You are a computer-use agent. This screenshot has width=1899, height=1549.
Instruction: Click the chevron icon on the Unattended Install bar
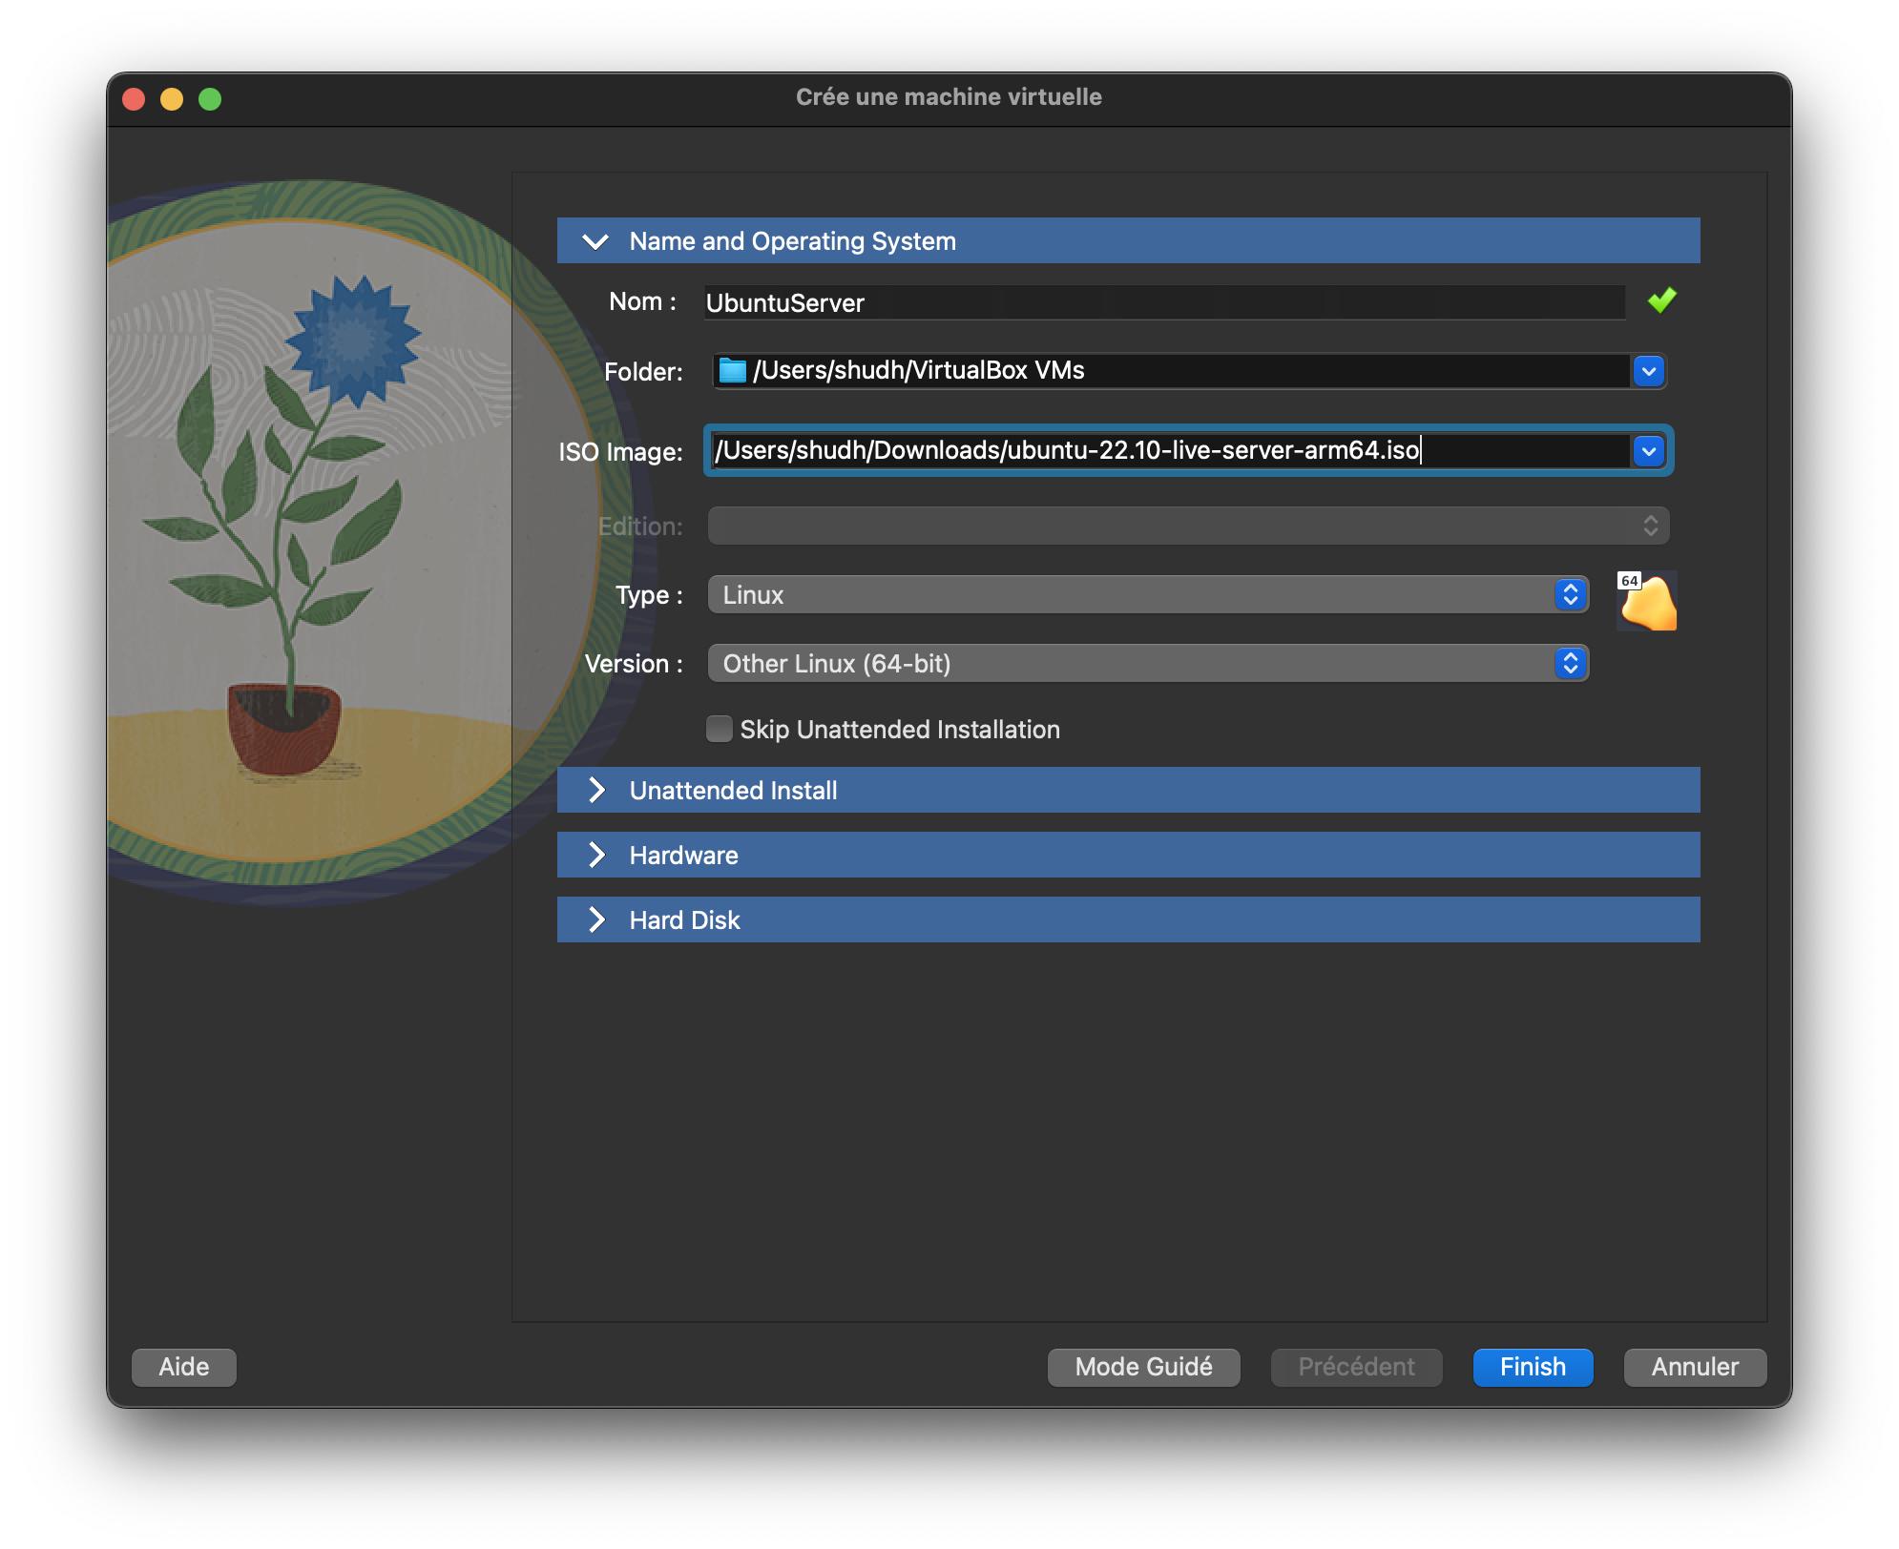598,790
